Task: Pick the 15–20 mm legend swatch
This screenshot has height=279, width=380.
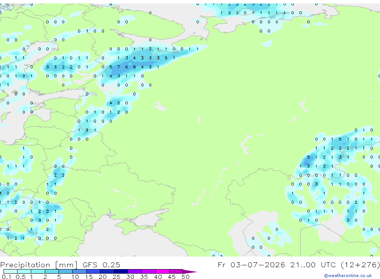Action: point(93,271)
